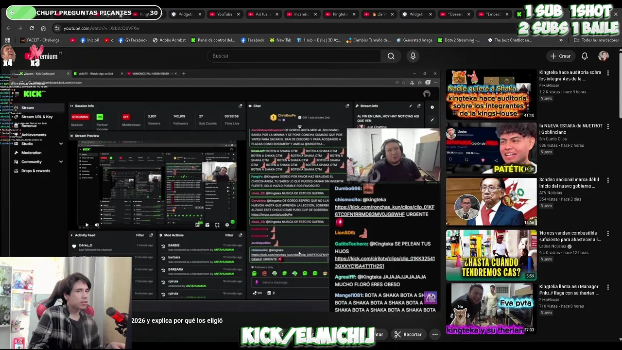Image resolution: width=622 pixels, height=350 pixels.
Task: Open the browser apps grid icon
Action: pos(8,40)
